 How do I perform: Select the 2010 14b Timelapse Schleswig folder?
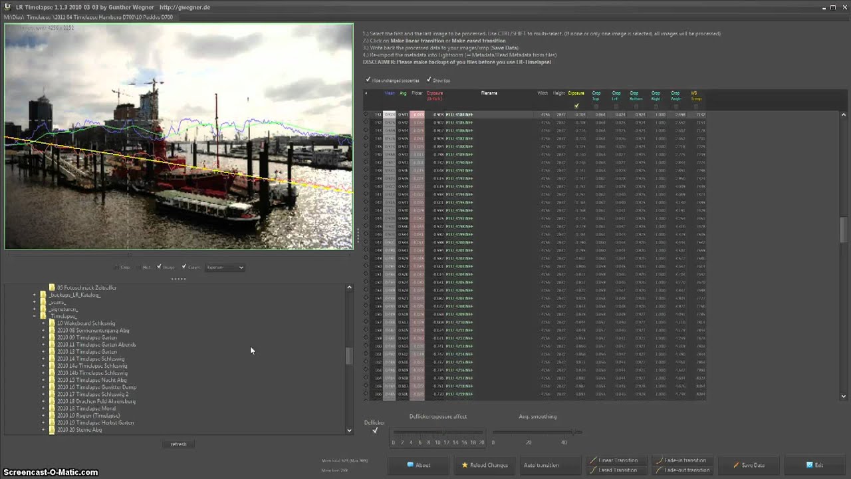click(92, 373)
